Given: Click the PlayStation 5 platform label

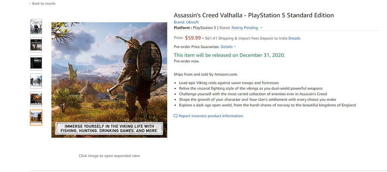Looking at the screenshot, I should click(x=205, y=28).
